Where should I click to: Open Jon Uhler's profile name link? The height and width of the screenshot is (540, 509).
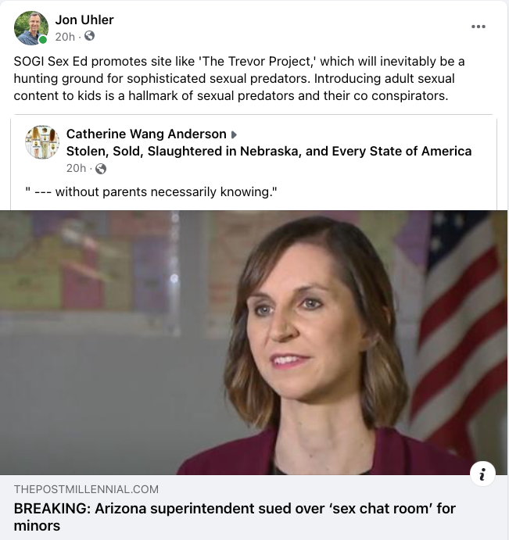pyautogui.click(x=84, y=20)
